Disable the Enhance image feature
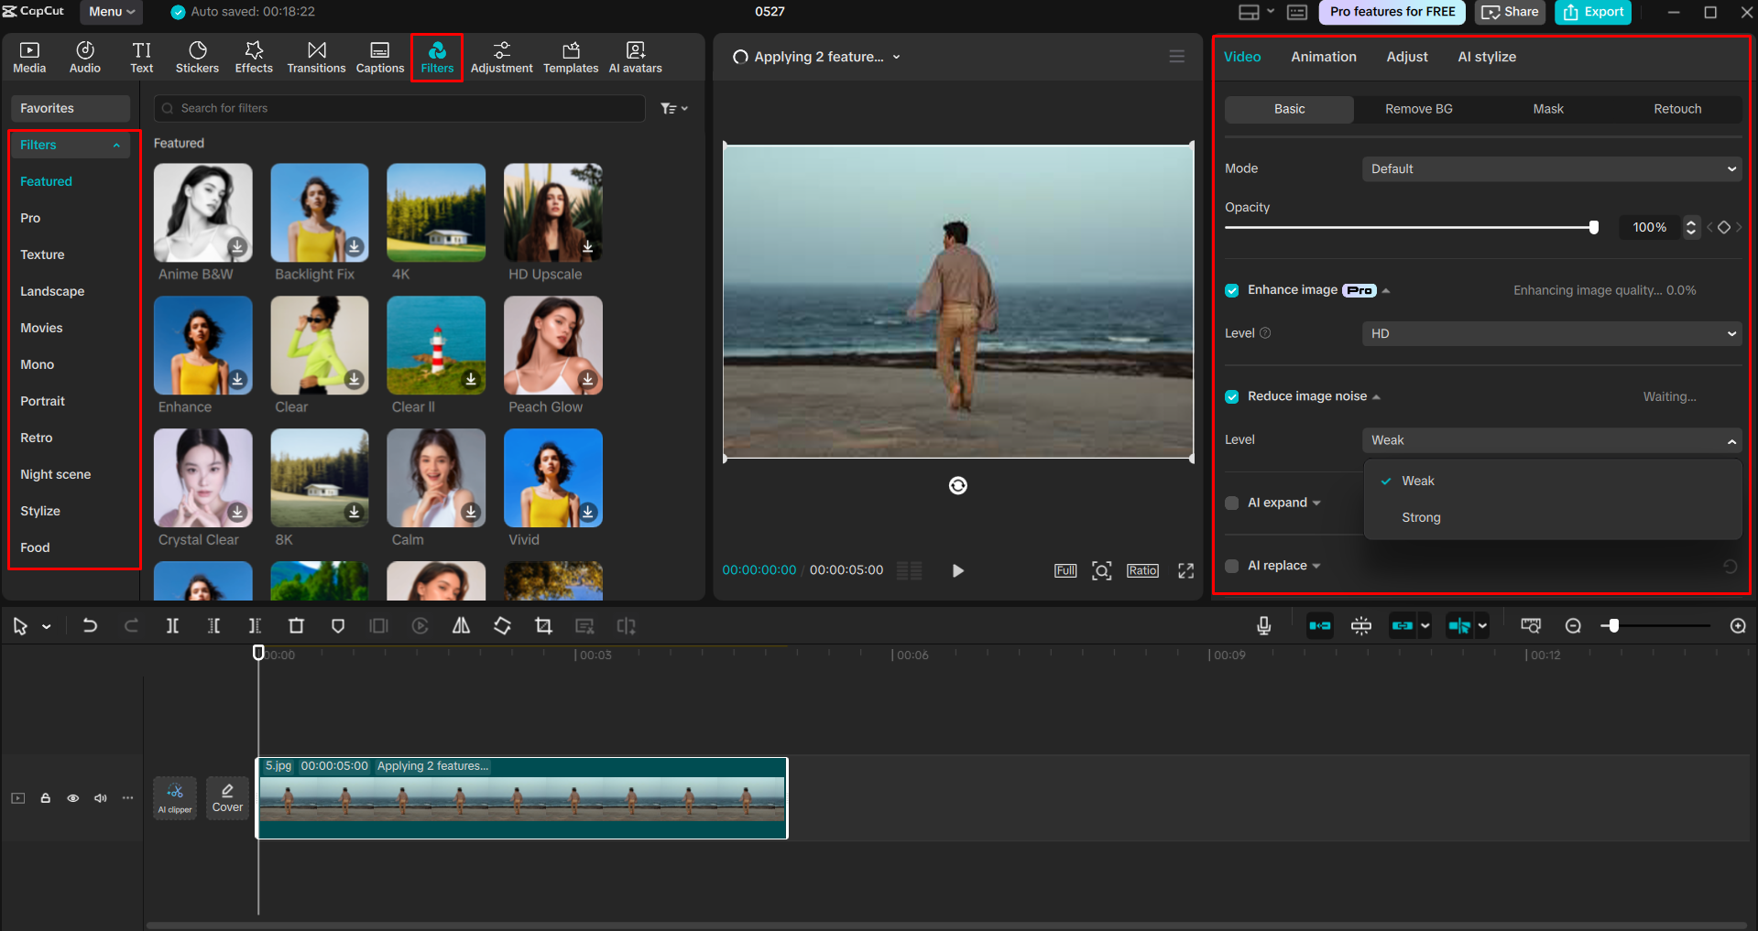The width and height of the screenshot is (1758, 931). click(x=1232, y=290)
